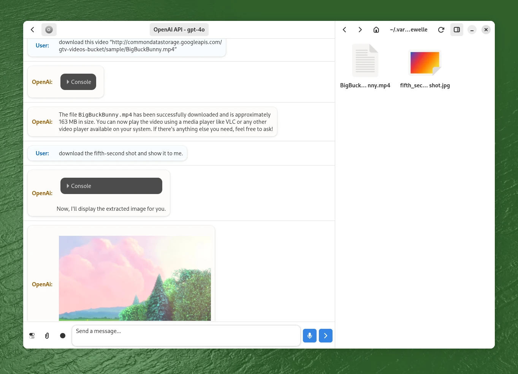Image resolution: width=518 pixels, height=374 pixels.
Task: Expand the second Console output block
Action: click(x=111, y=186)
